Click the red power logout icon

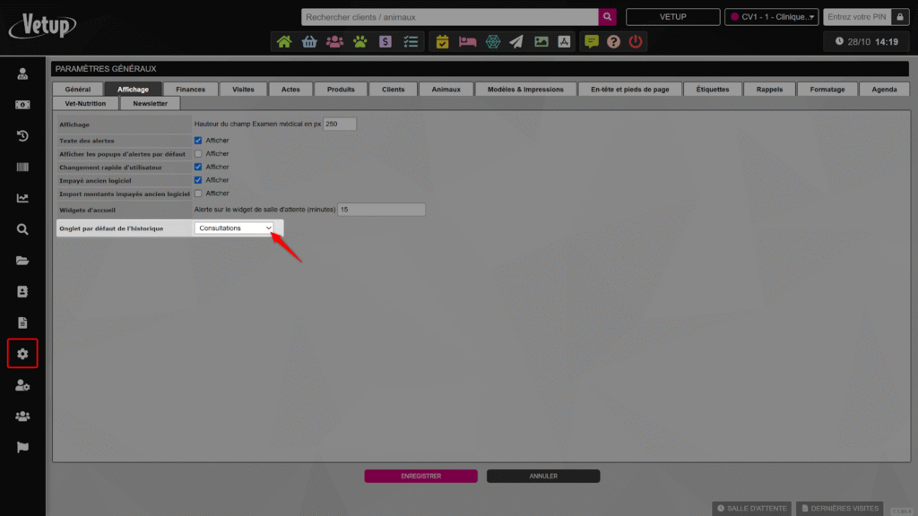point(636,41)
